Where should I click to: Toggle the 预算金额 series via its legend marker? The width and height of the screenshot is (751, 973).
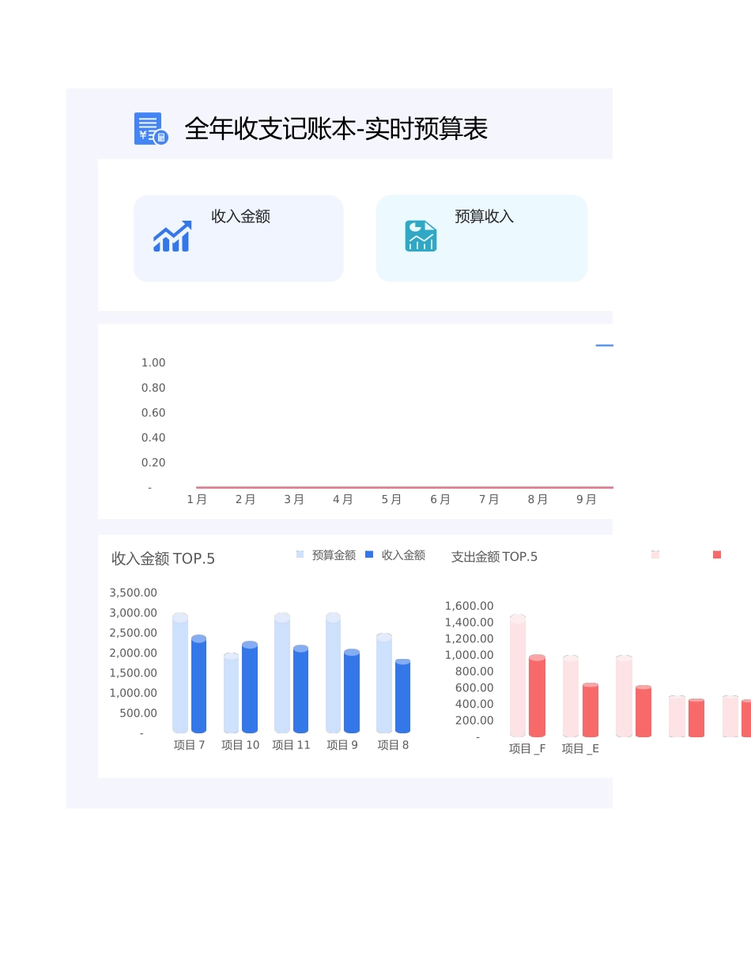point(299,555)
